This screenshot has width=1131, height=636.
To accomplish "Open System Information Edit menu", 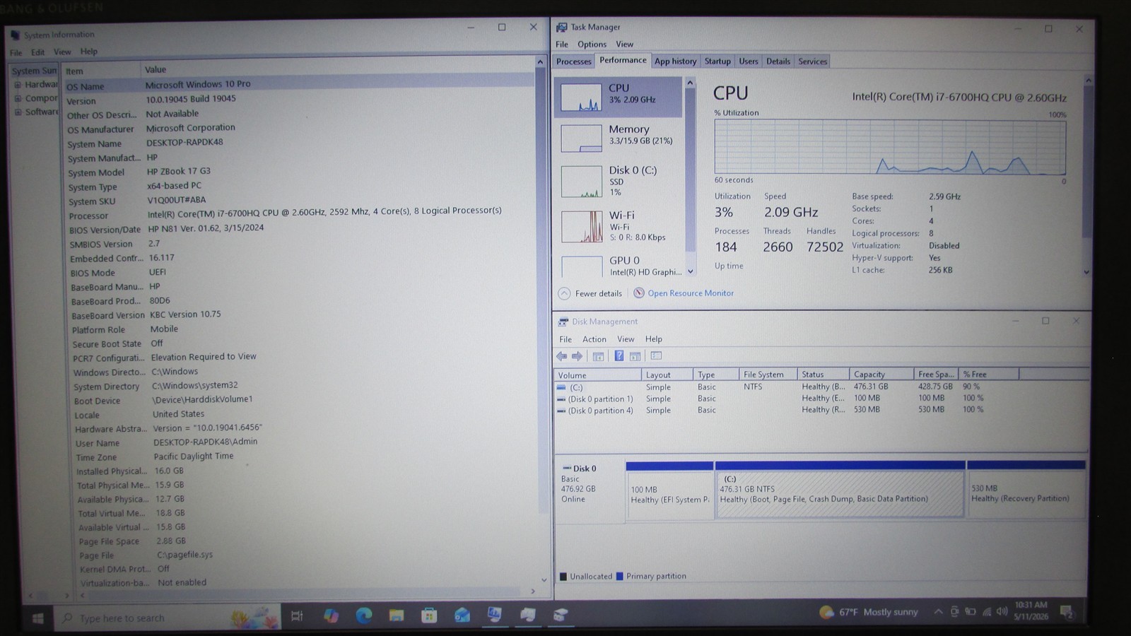I will tap(37, 52).
